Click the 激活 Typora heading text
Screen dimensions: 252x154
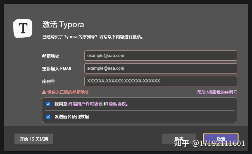tap(63, 25)
